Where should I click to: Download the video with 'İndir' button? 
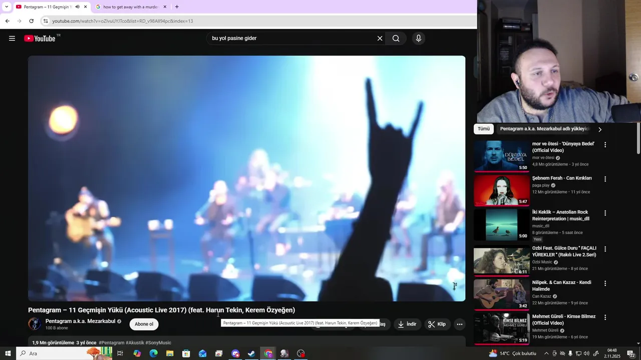pyautogui.click(x=407, y=324)
